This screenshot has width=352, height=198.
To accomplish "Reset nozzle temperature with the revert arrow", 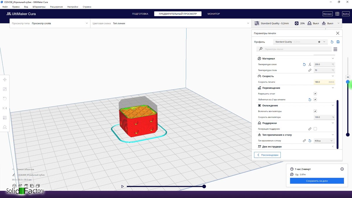I will pos(304,64).
